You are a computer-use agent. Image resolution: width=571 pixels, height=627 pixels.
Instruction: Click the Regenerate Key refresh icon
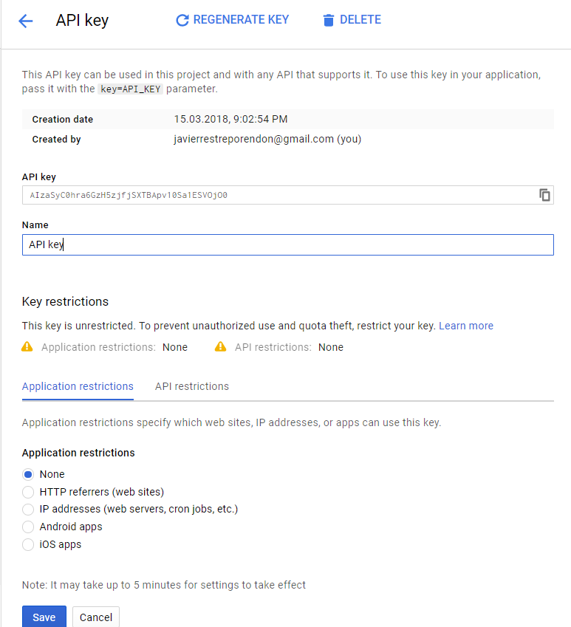(x=182, y=20)
